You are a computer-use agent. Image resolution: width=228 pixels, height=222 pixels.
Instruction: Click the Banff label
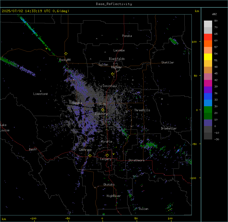tap(33, 149)
